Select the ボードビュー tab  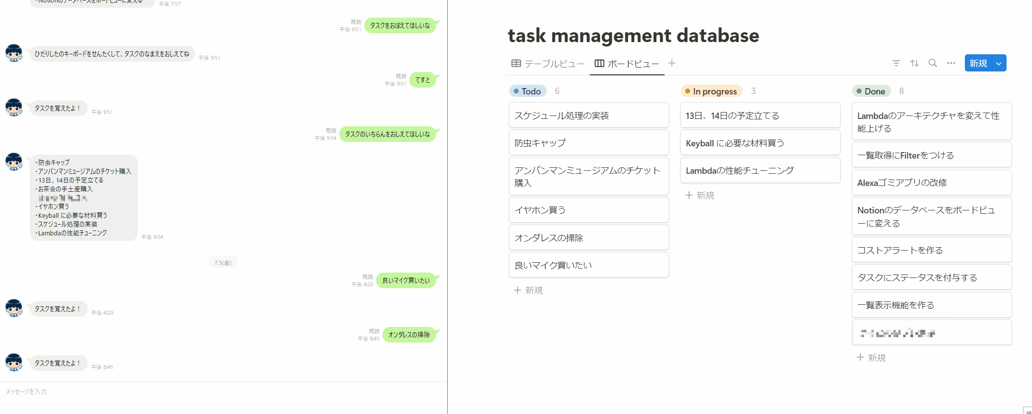tap(627, 64)
